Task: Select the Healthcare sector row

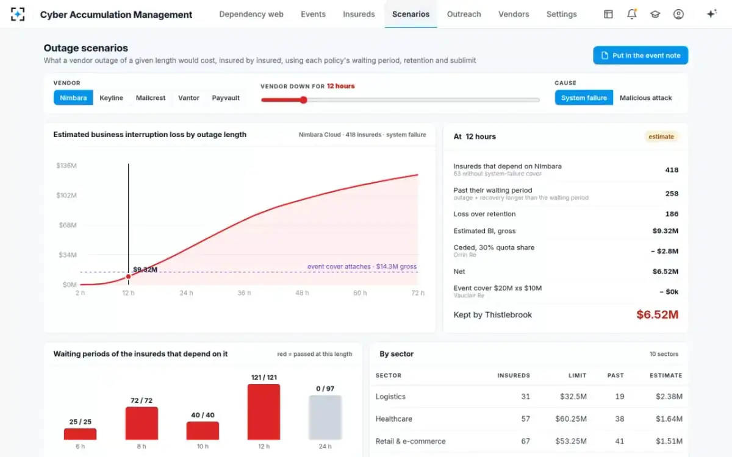Action: point(529,419)
